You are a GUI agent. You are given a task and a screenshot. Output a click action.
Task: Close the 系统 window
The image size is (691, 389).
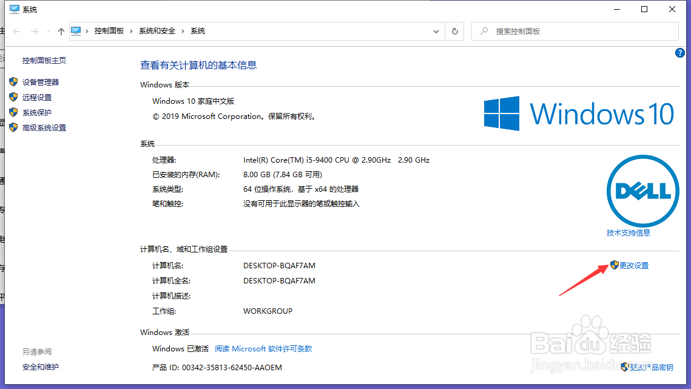(672, 9)
